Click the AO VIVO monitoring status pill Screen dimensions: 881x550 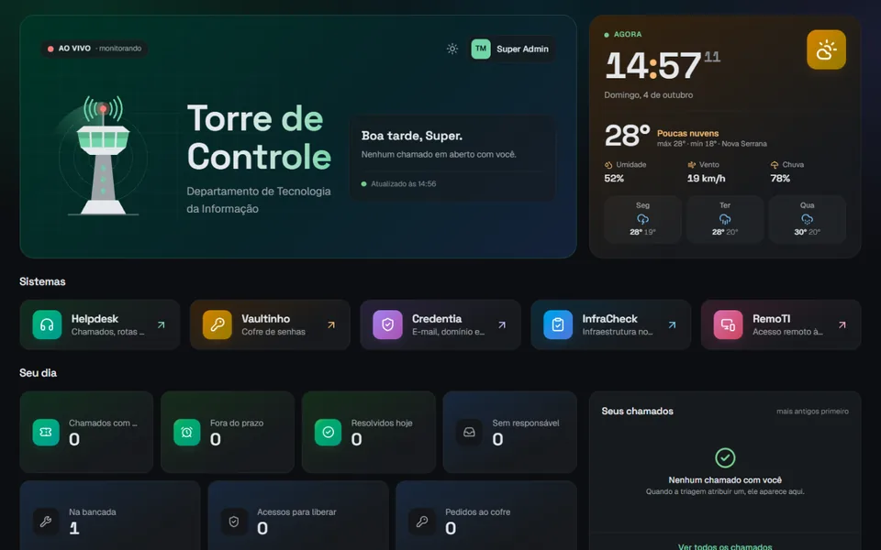coord(95,49)
